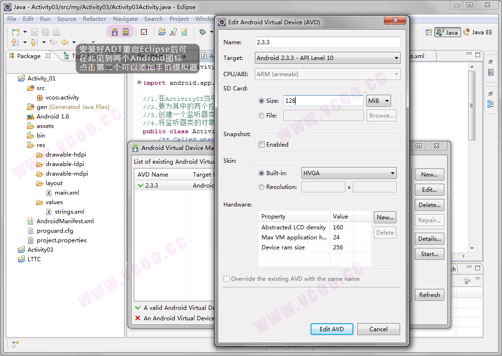Click the Debug bug icon in toolbar

point(202,32)
